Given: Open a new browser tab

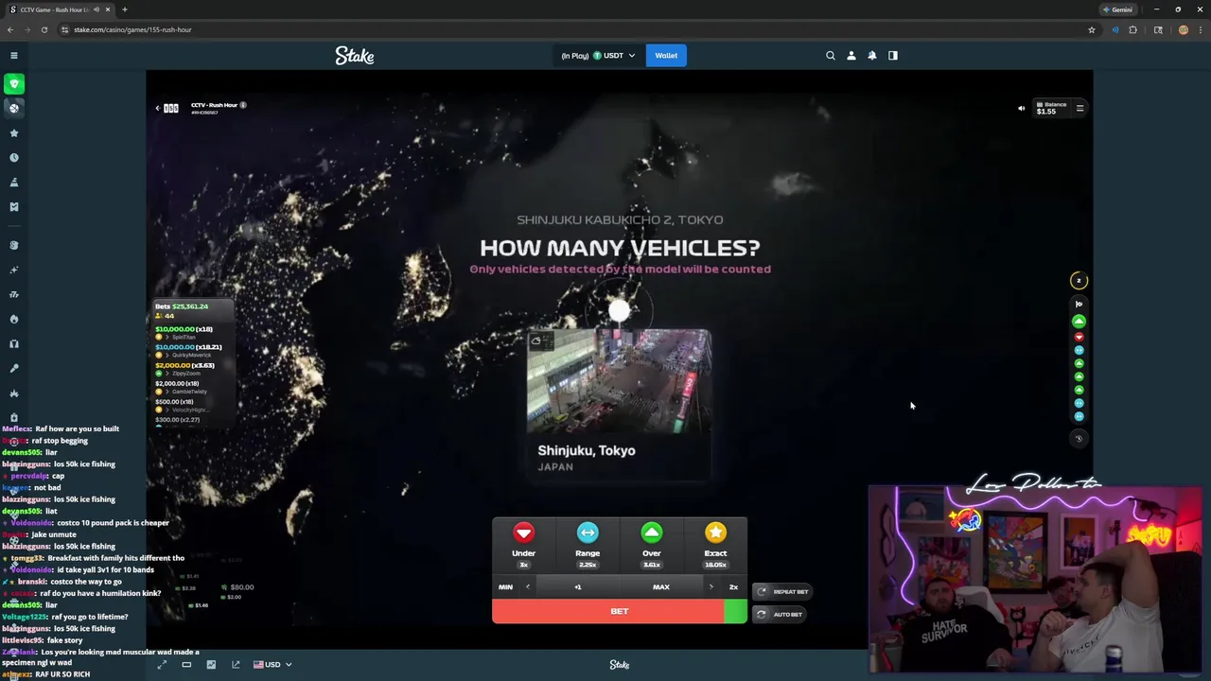Looking at the screenshot, I should [124, 9].
